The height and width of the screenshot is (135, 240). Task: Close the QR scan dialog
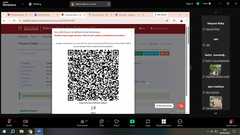tap(132, 31)
